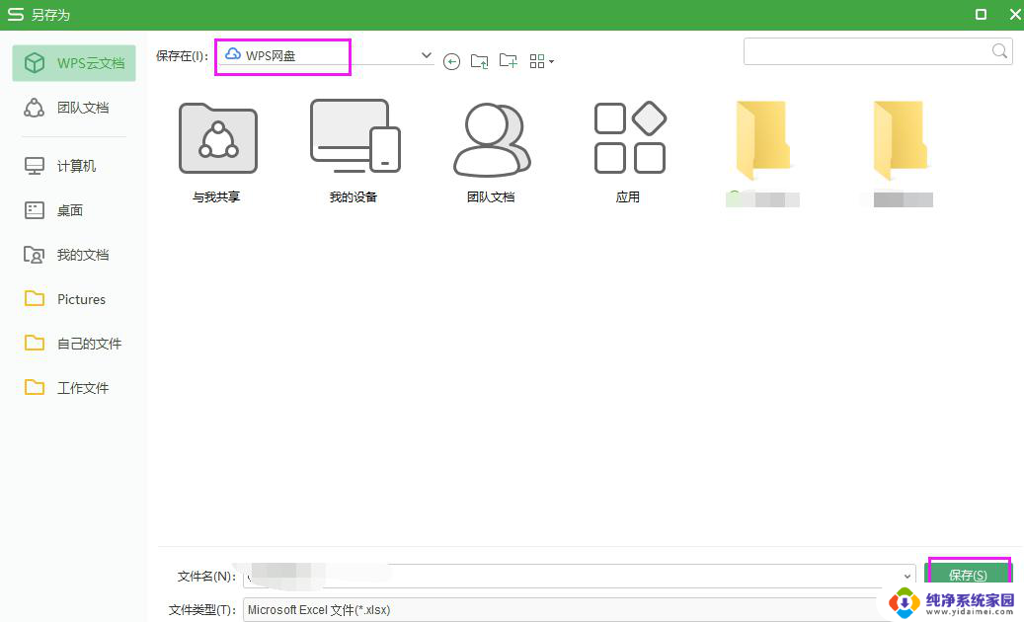1024x622 pixels.
Task: Click the 团队文档 sidebar icon
Action: tap(34, 108)
